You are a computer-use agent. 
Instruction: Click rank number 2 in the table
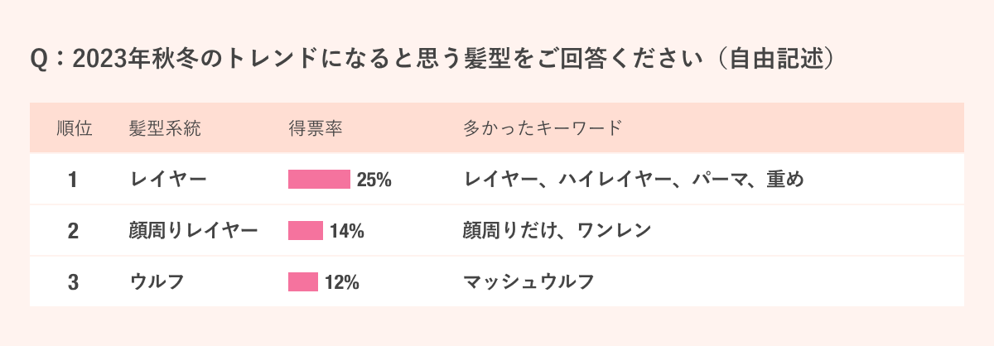(73, 231)
